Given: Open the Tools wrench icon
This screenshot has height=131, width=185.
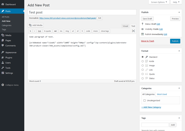Looking at the screenshot, I should [x=3, y=68].
